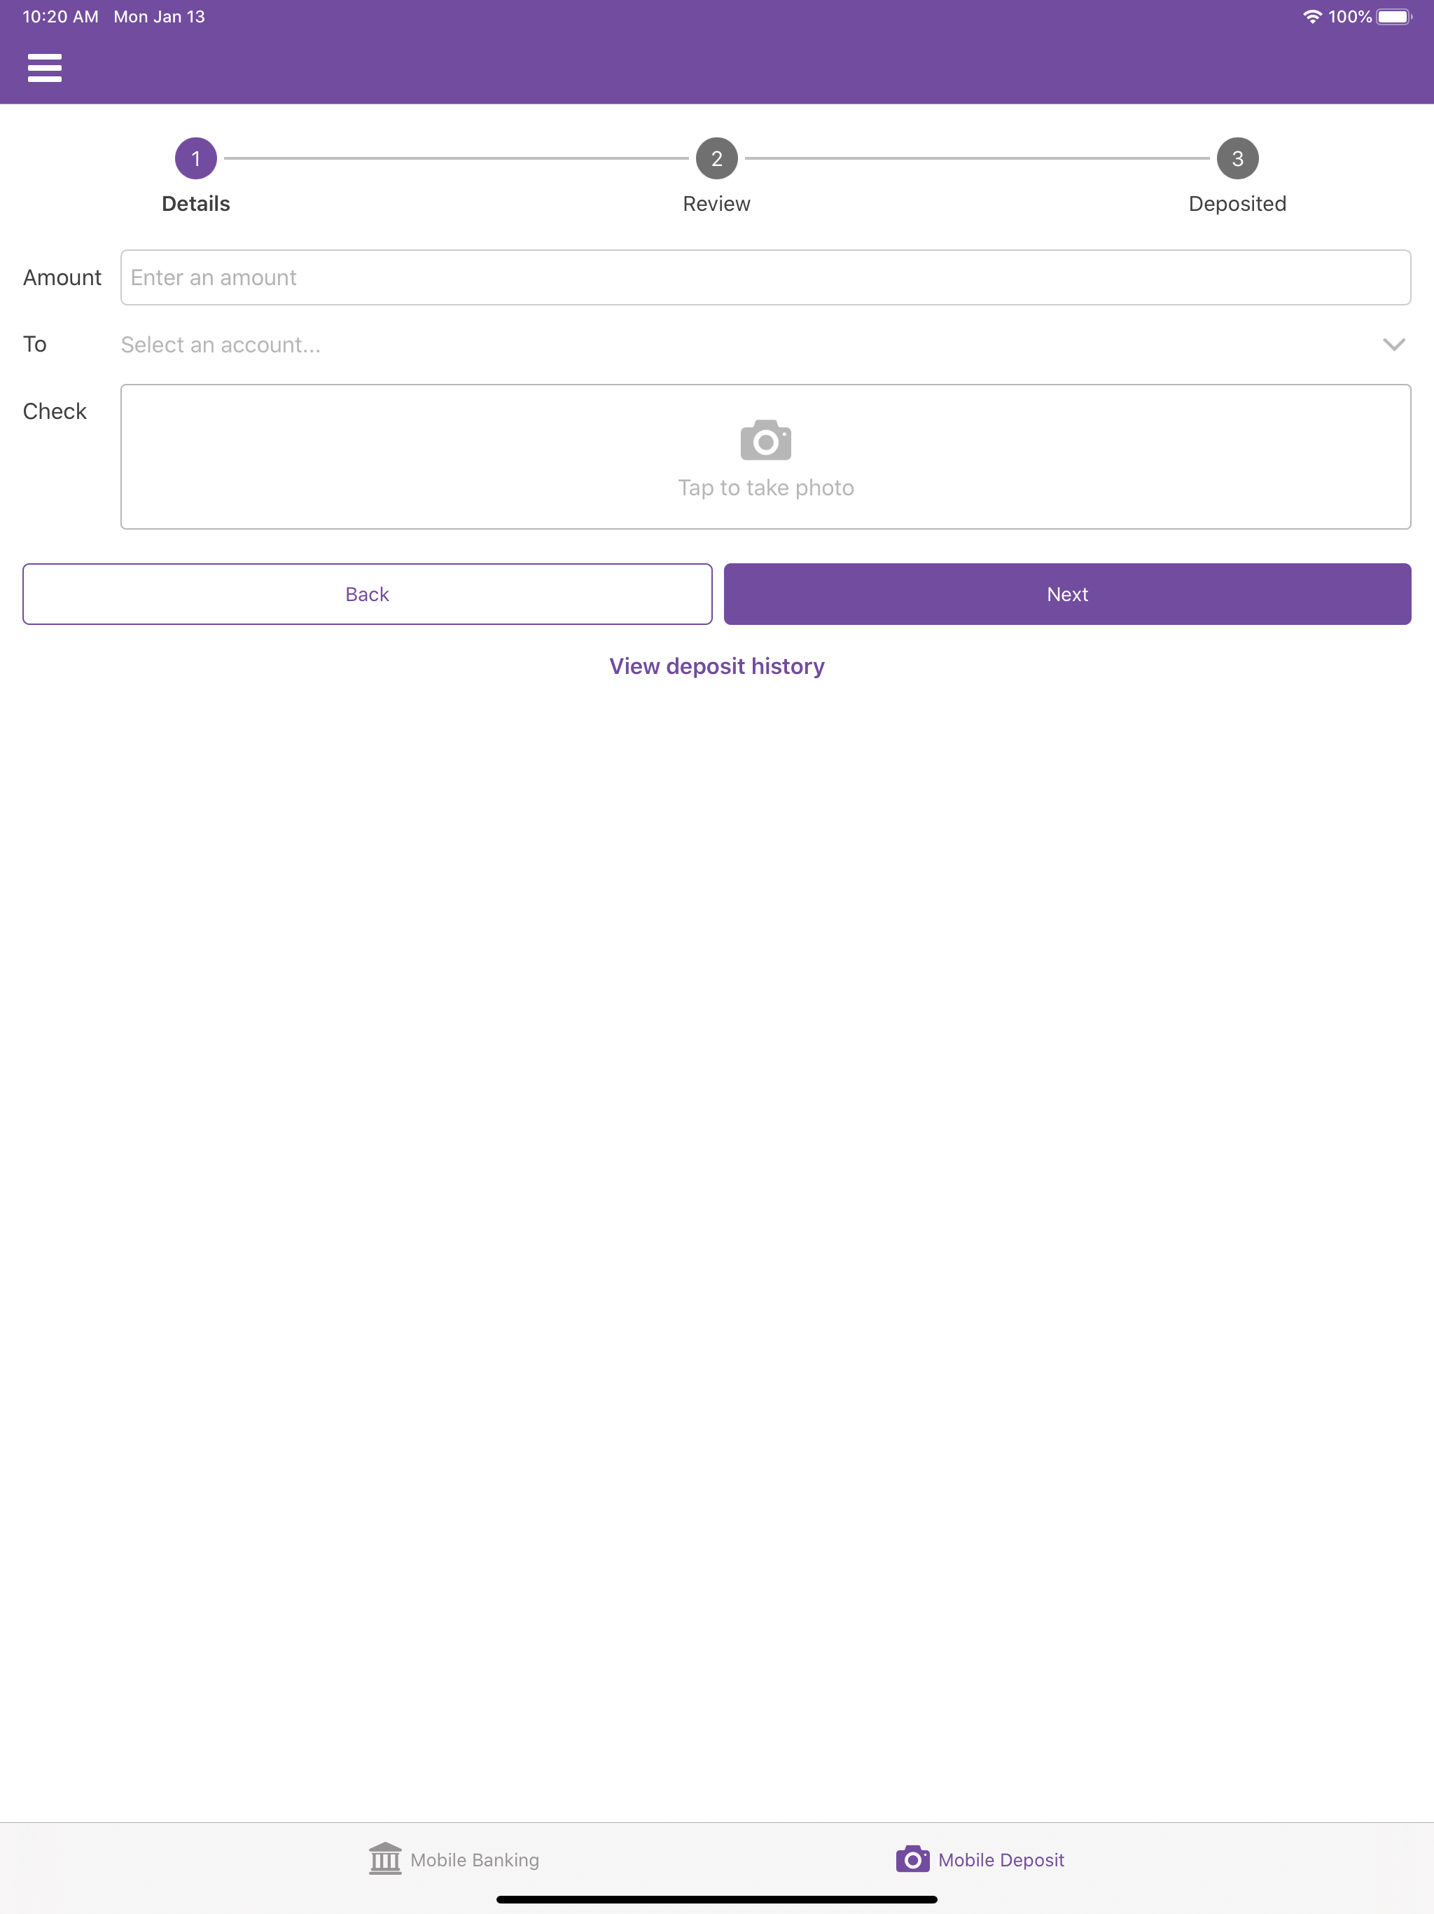Check the Wi-Fi status icon

coord(1312,16)
